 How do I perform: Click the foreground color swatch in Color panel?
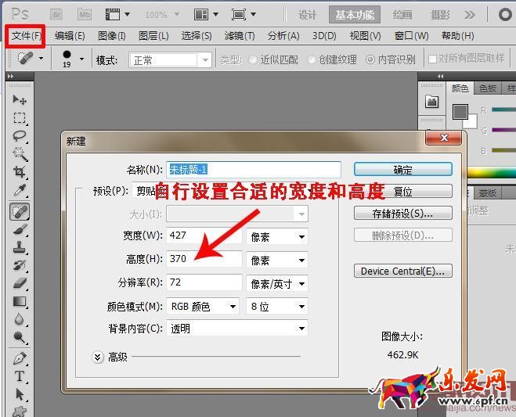tap(460, 112)
